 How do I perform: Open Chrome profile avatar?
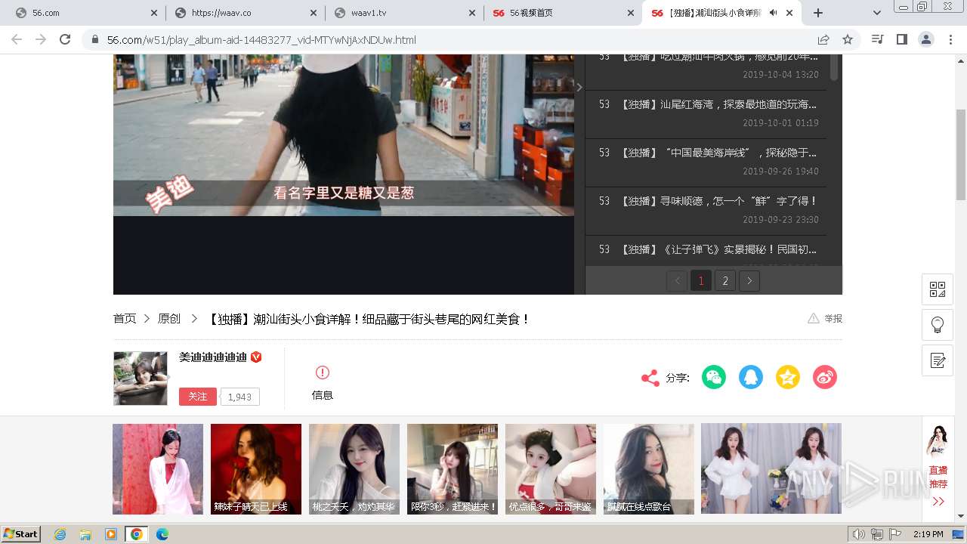[926, 39]
